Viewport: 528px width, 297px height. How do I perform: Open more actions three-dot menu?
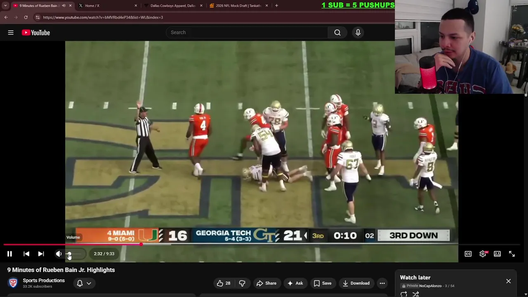382,283
